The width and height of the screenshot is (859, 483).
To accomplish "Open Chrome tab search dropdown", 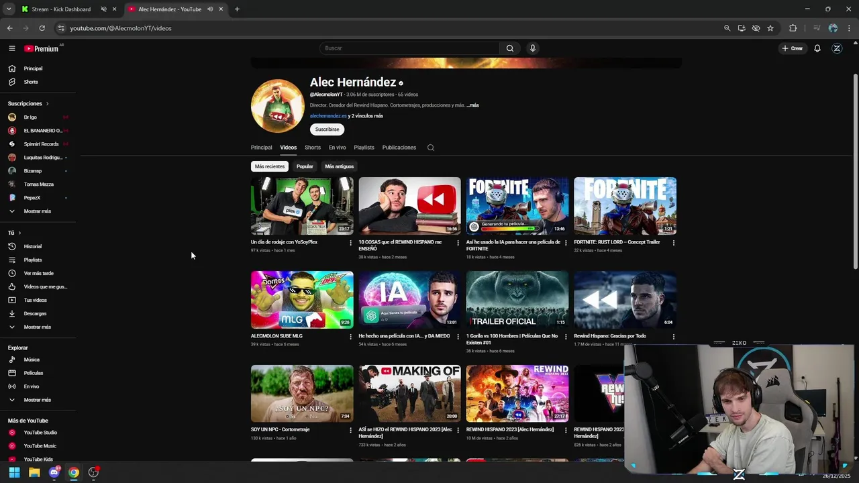I will click(9, 9).
